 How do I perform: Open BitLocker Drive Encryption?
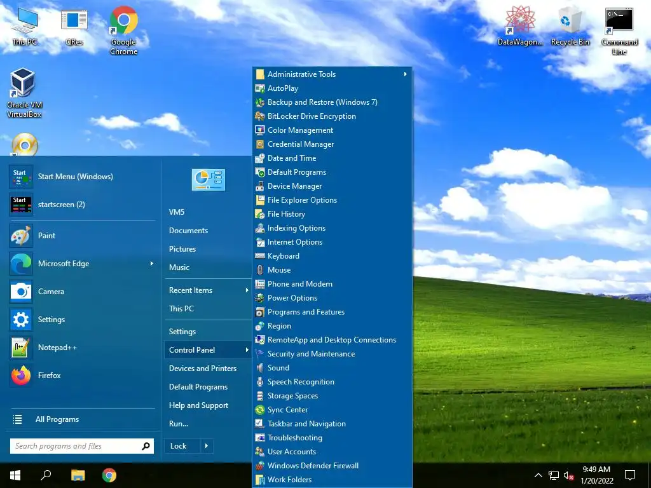pyautogui.click(x=332, y=116)
